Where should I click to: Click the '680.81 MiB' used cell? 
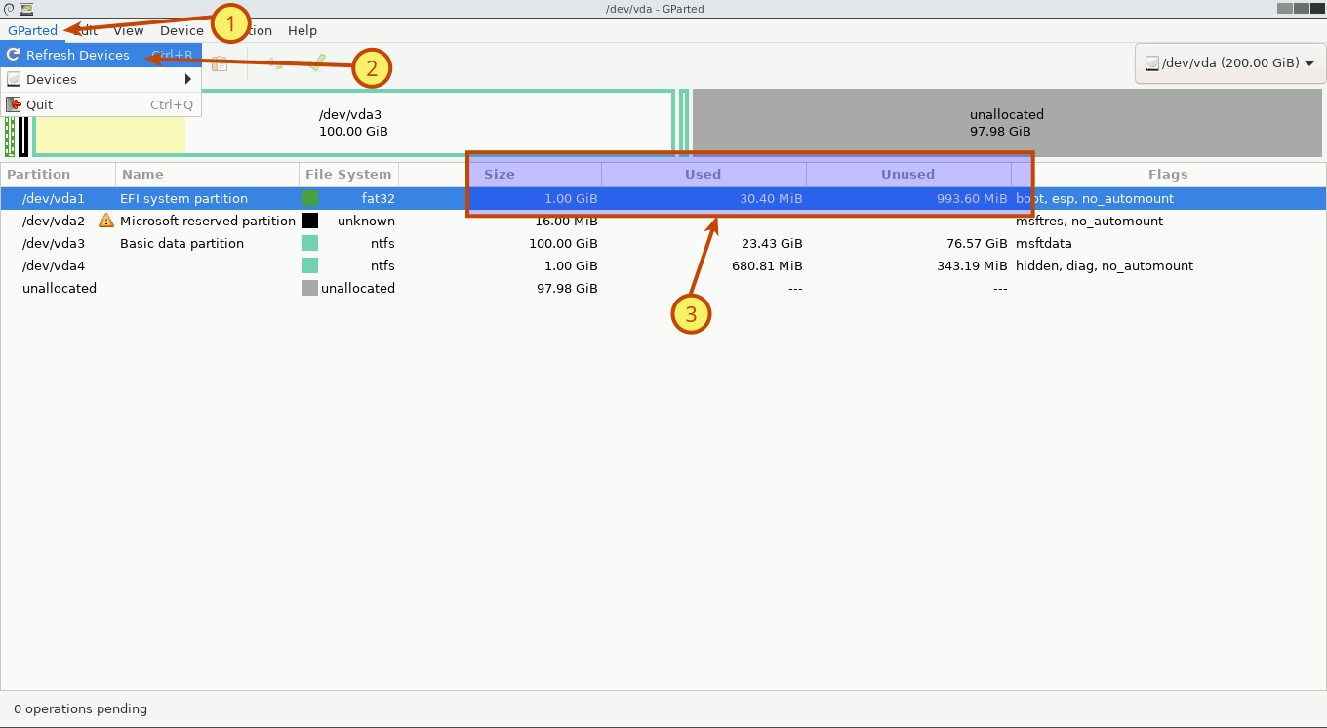pos(767,265)
